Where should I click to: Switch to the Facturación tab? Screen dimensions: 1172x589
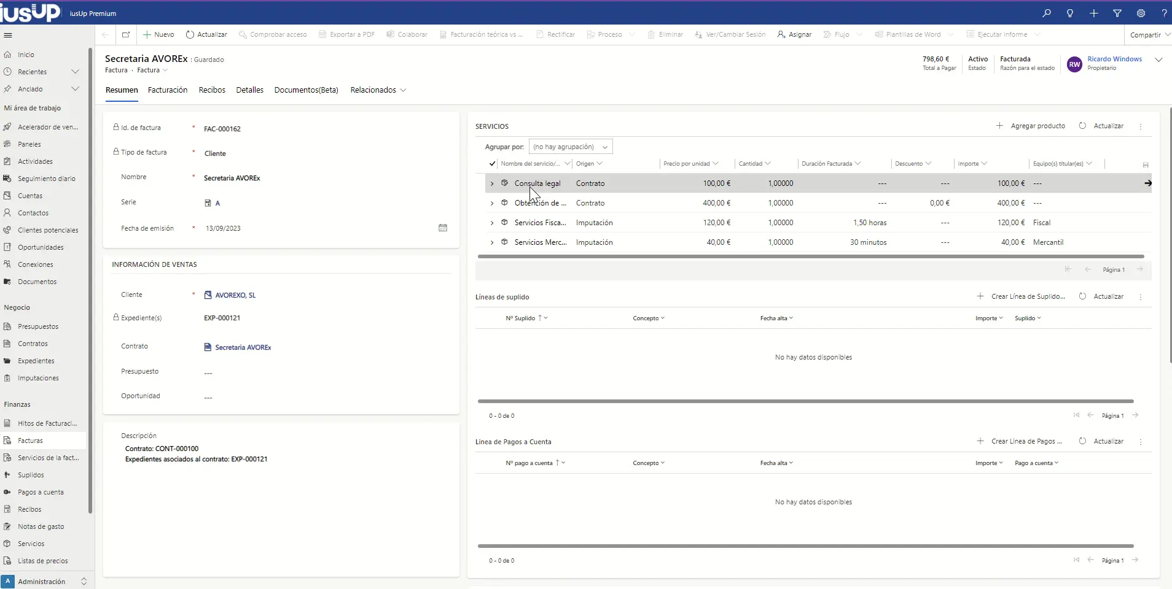pos(168,90)
